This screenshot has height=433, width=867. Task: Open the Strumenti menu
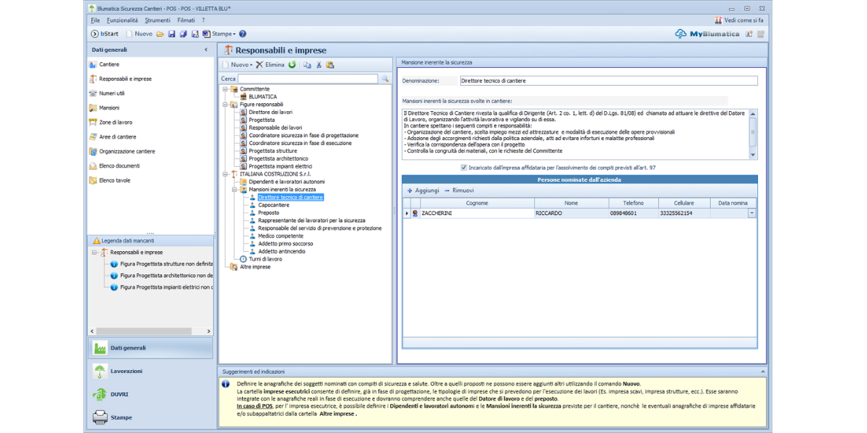(x=157, y=20)
